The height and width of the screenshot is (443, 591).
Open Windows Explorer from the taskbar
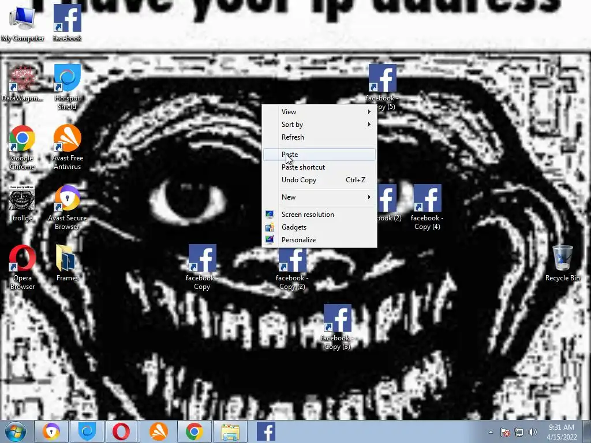tap(230, 431)
